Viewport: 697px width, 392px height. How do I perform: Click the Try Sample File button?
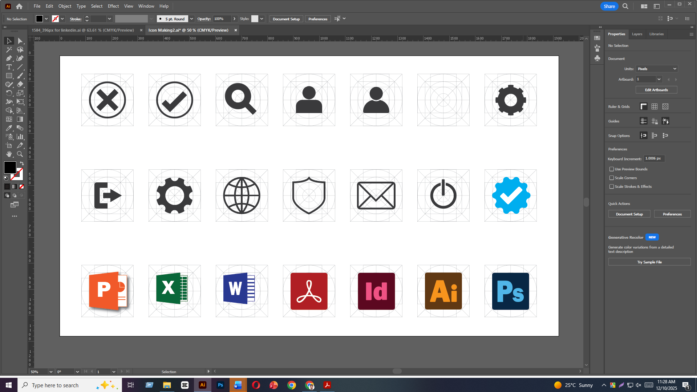[x=649, y=262]
